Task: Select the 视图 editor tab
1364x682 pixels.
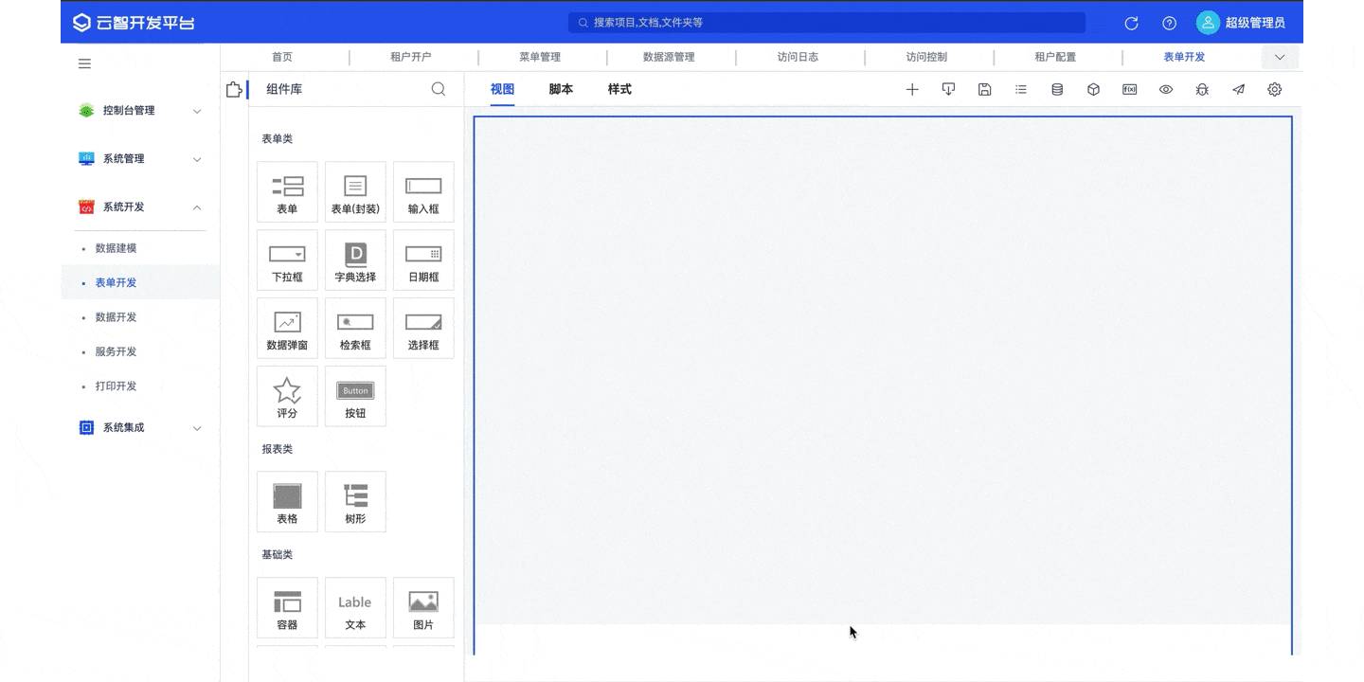Action: pyautogui.click(x=502, y=89)
